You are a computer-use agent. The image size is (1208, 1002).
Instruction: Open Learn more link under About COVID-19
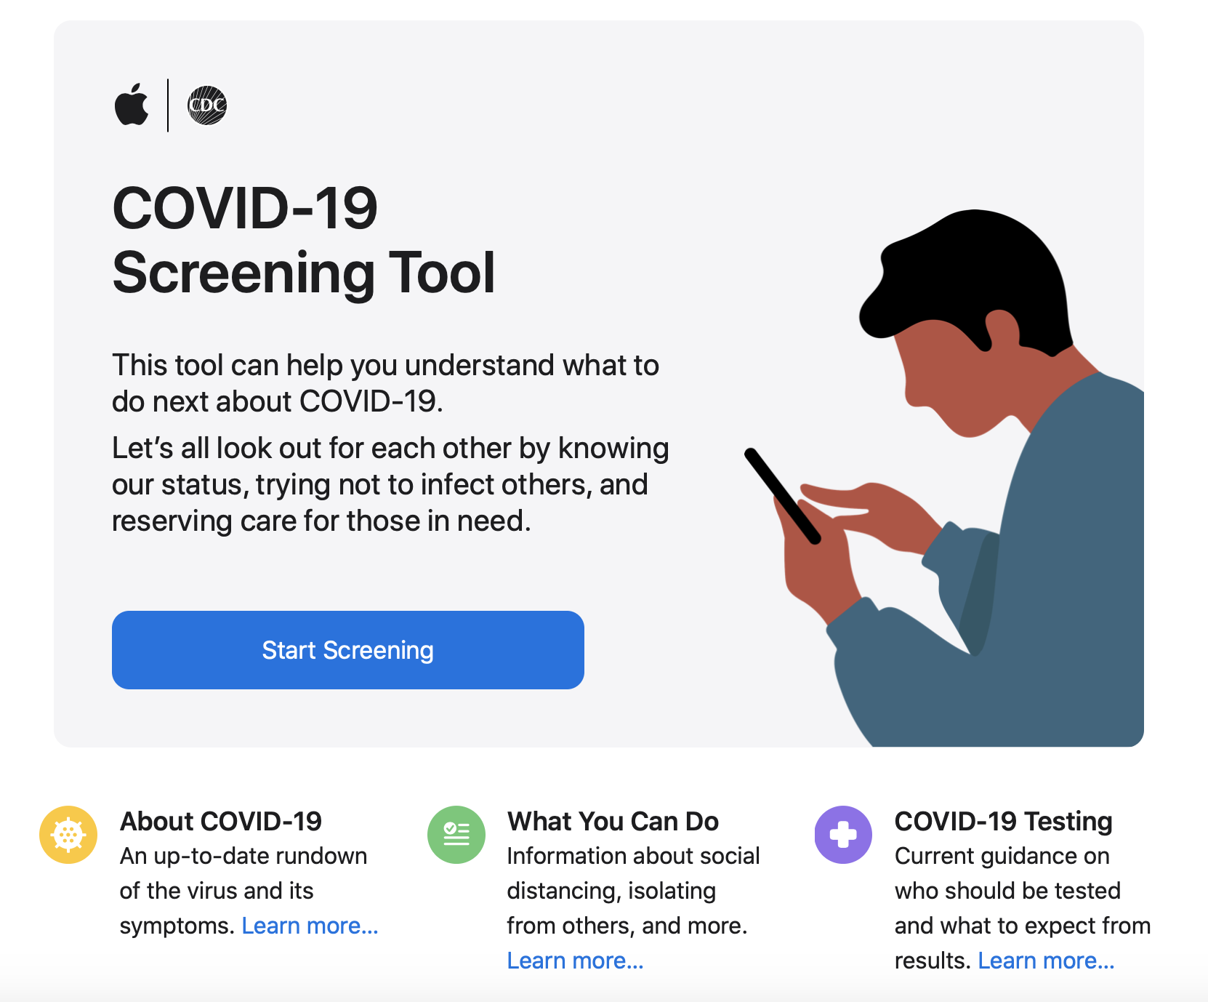(x=310, y=926)
